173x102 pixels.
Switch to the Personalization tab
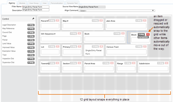pyautogui.click(x=57, y=3)
